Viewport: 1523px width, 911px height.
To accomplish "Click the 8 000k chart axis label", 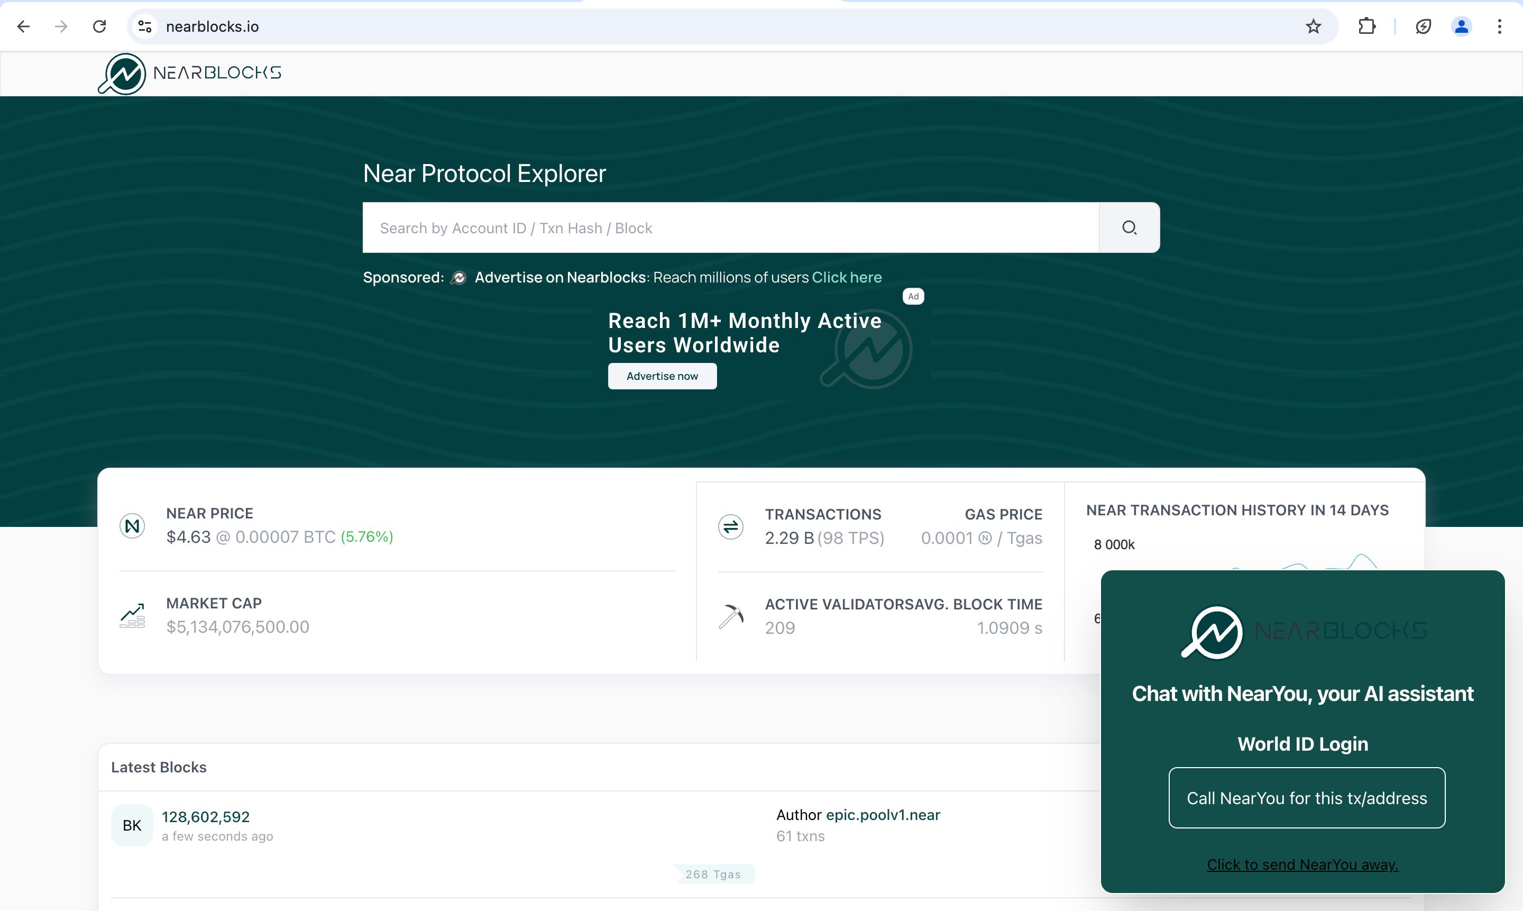I will pos(1114,544).
